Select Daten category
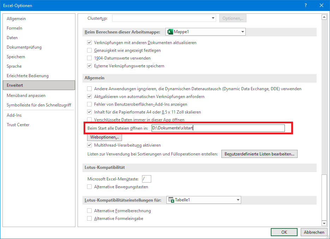This screenshot has width=330, height=239. point(39,38)
